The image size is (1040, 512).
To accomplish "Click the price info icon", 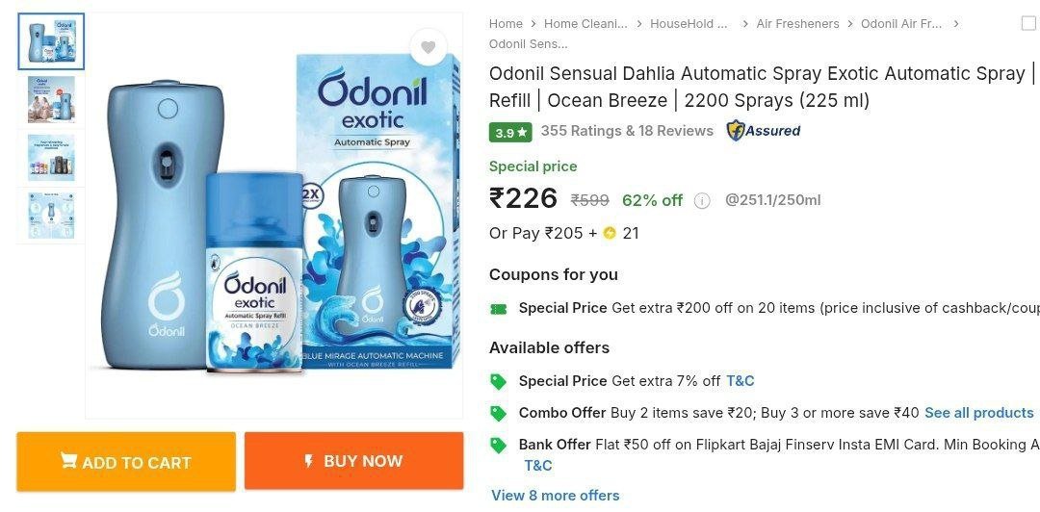I will pos(702,200).
